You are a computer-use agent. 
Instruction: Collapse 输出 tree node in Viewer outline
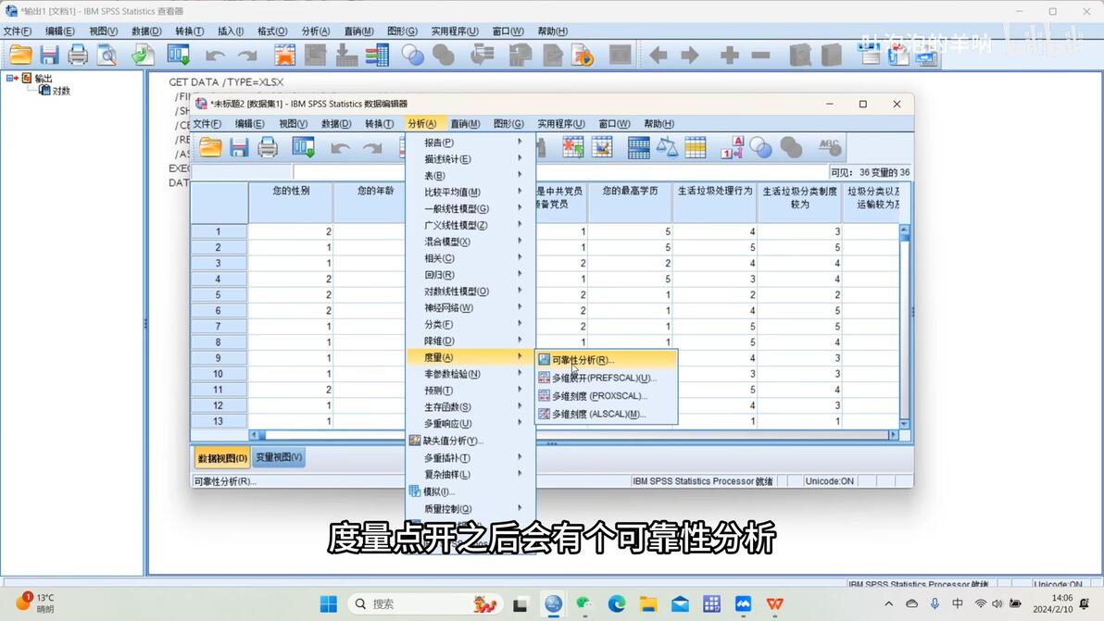click(x=10, y=78)
